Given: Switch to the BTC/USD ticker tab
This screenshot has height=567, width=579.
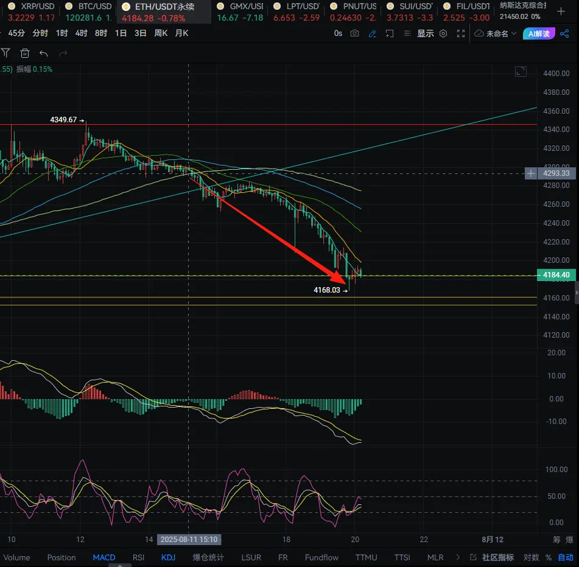Looking at the screenshot, I should click(x=88, y=12).
